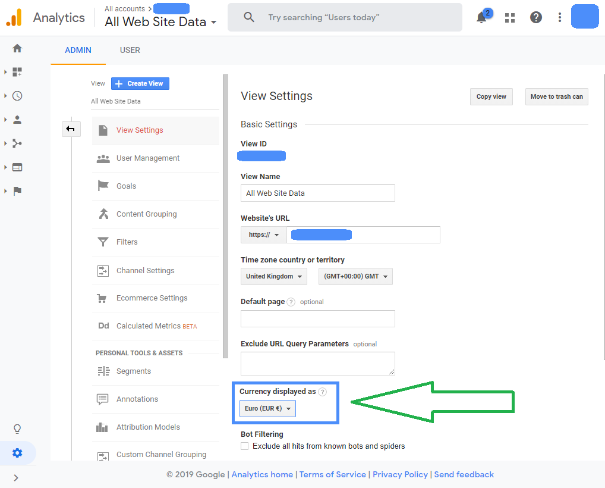Open the Admin gear icon
This screenshot has width=605, height=488.
[17, 453]
